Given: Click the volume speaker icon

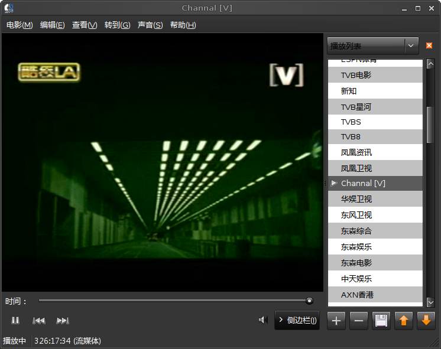Looking at the screenshot, I should point(263,320).
